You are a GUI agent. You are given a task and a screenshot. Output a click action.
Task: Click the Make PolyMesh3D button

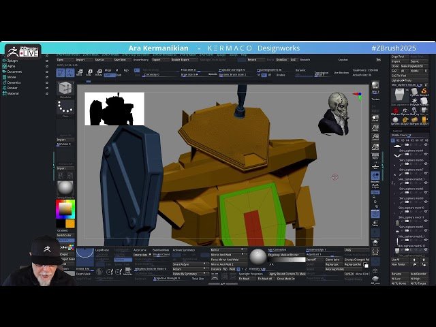414,66
